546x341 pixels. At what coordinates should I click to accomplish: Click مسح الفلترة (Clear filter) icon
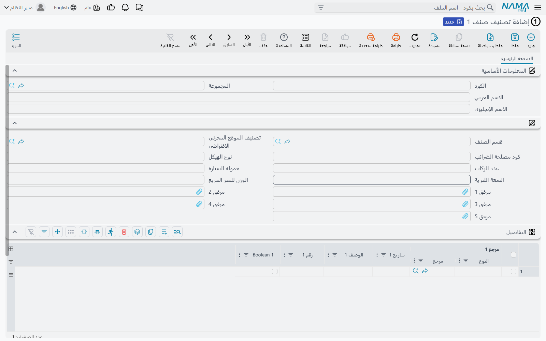tap(170, 37)
